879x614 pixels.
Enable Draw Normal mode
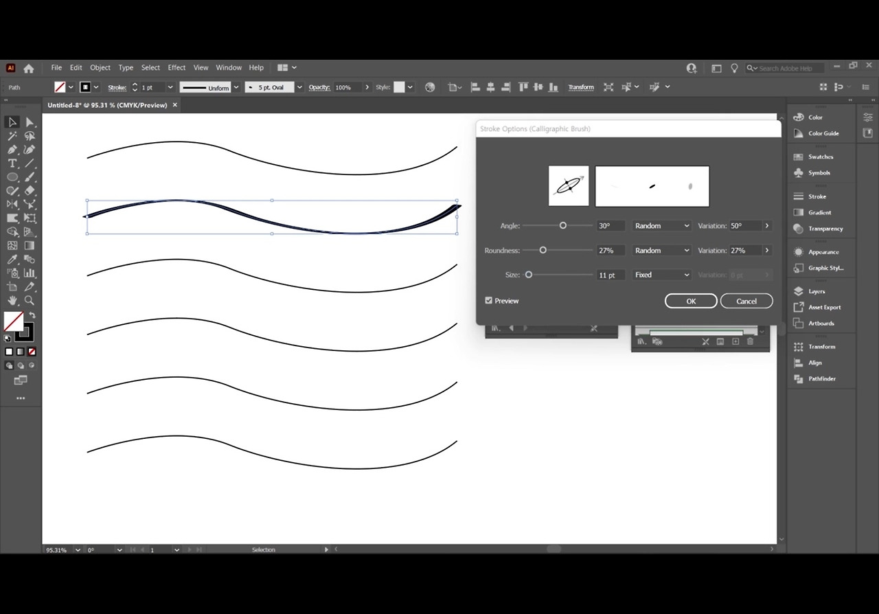10,365
